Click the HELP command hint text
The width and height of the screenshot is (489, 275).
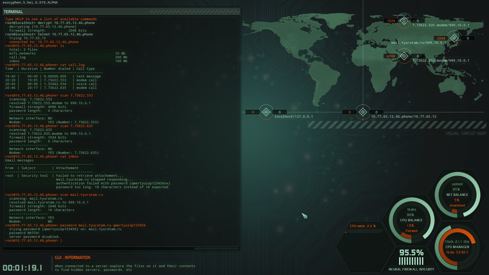(x=51, y=19)
